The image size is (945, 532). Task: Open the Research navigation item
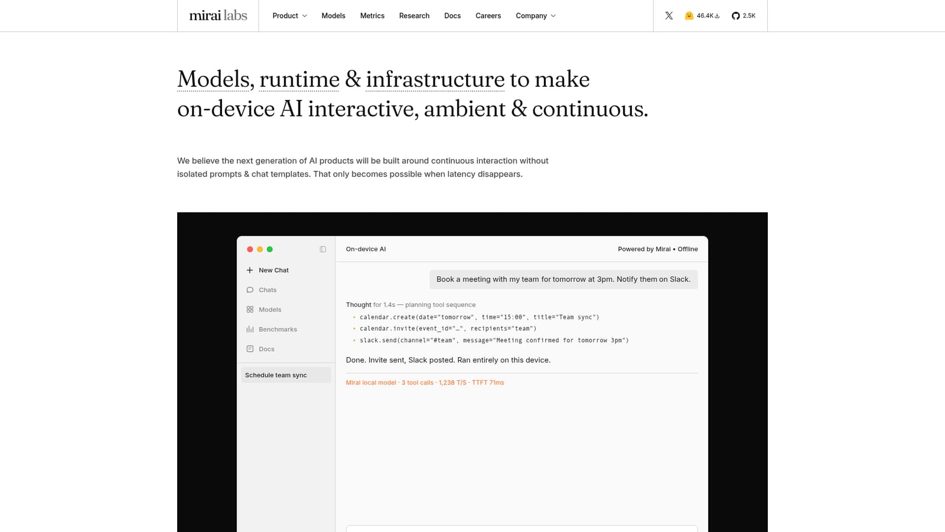click(x=414, y=16)
